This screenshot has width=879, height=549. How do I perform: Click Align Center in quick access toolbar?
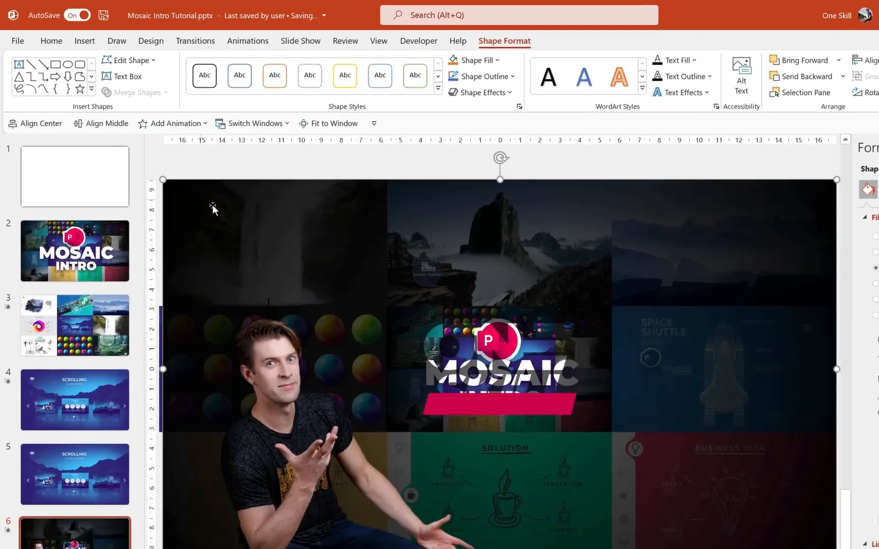35,124
